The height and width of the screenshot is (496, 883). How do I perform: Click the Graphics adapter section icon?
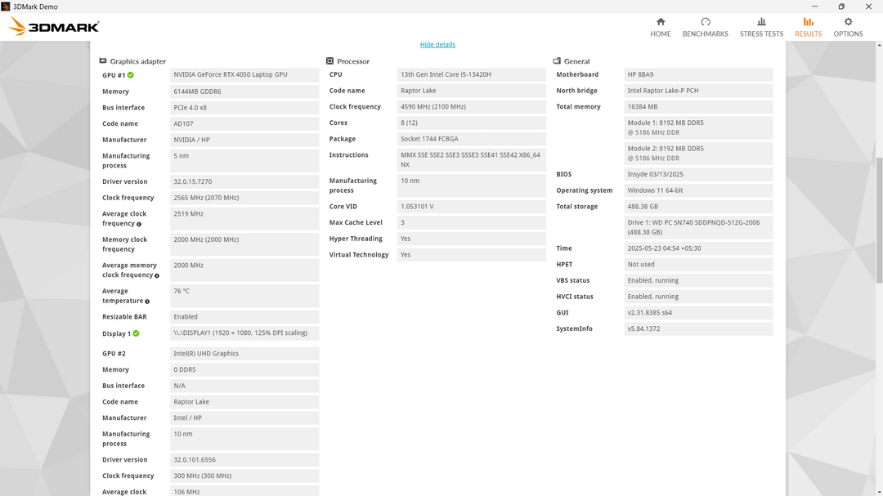[103, 60]
